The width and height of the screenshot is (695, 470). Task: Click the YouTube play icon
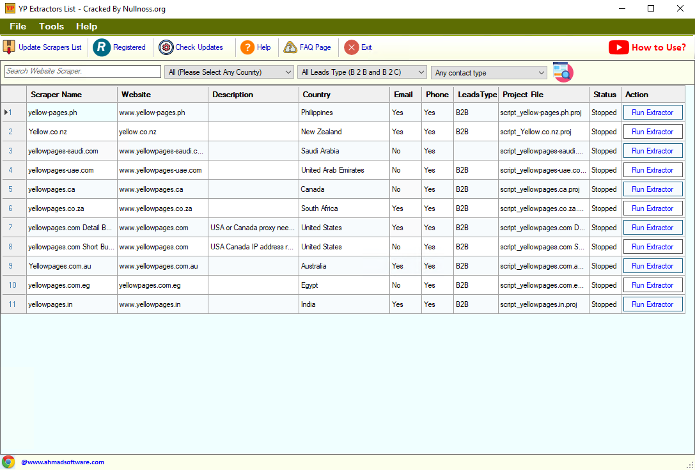tap(619, 47)
